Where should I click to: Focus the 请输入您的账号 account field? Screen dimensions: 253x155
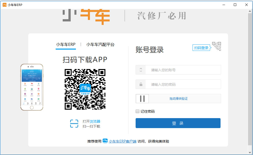coord(178,70)
